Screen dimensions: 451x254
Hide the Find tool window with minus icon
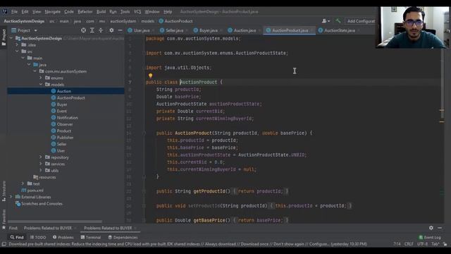click(440, 228)
